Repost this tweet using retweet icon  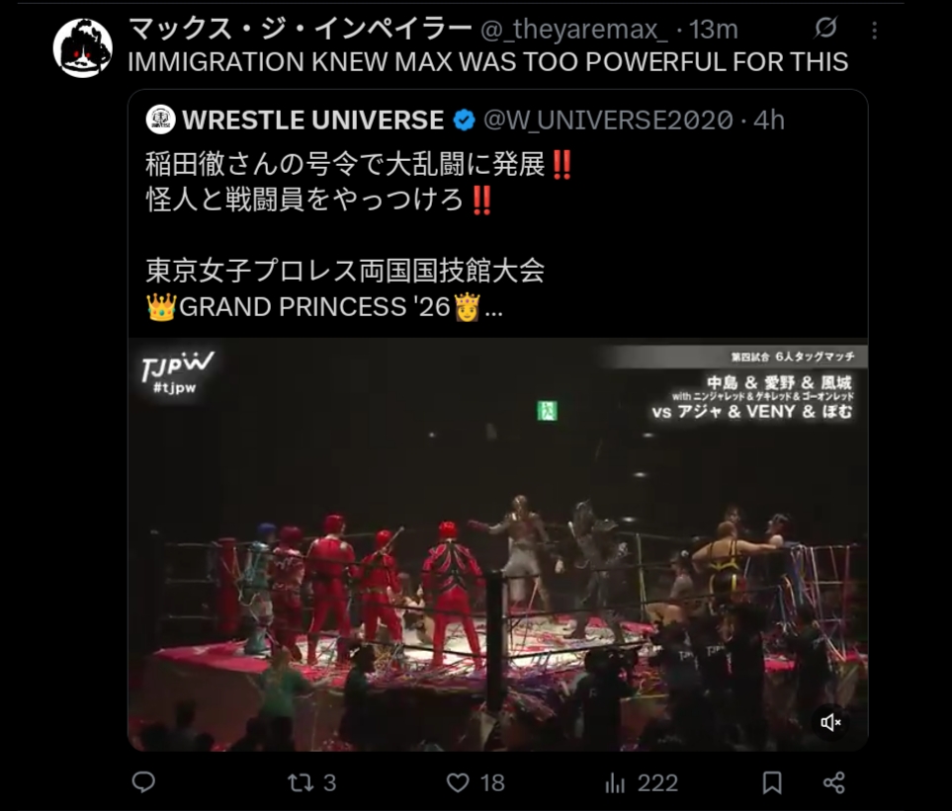(300, 782)
